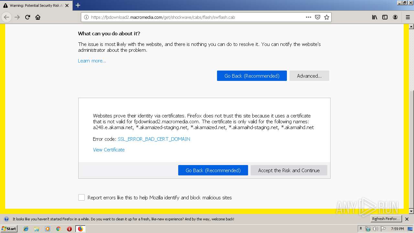This screenshot has width=414, height=233.
Task: Click the Forward arrow button
Action: point(17,17)
